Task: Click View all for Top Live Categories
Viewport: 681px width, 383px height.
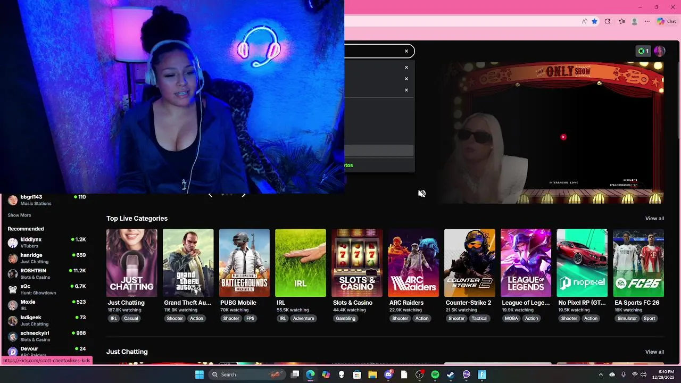Action: tap(654, 219)
